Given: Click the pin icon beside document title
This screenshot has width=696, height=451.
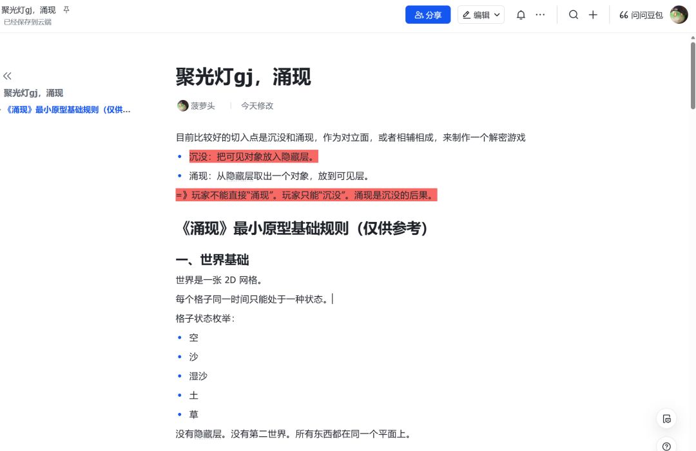Looking at the screenshot, I should (66, 9).
